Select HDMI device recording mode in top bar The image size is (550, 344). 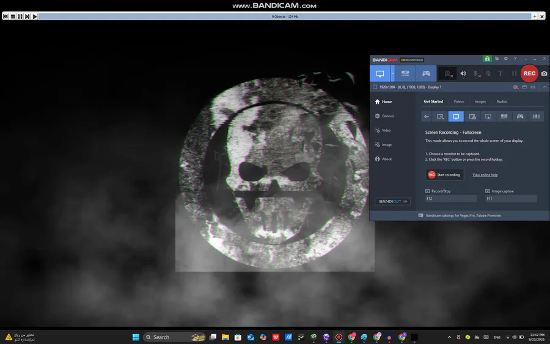(x=405, y=74)
